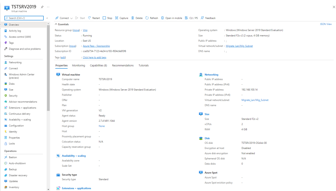Open the Vms resource group link

[85, 30]
